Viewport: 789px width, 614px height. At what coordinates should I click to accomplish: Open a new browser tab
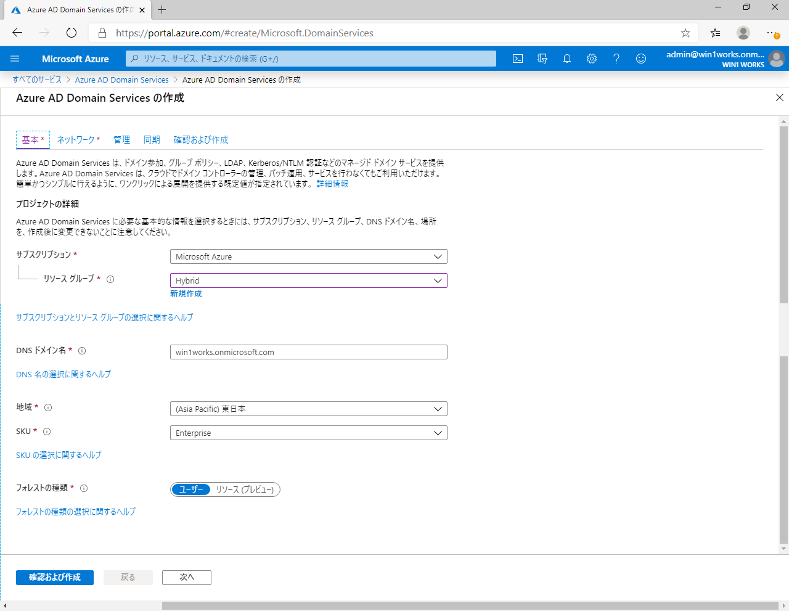click(162, 9)
